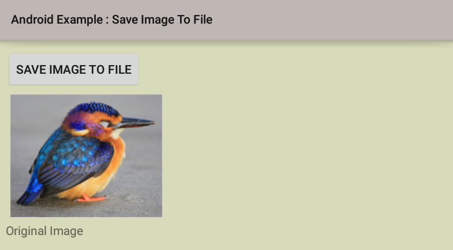The image size is (453, 250).
Task: Select the kingfisher bird image
Action: [x=86, y=156]
